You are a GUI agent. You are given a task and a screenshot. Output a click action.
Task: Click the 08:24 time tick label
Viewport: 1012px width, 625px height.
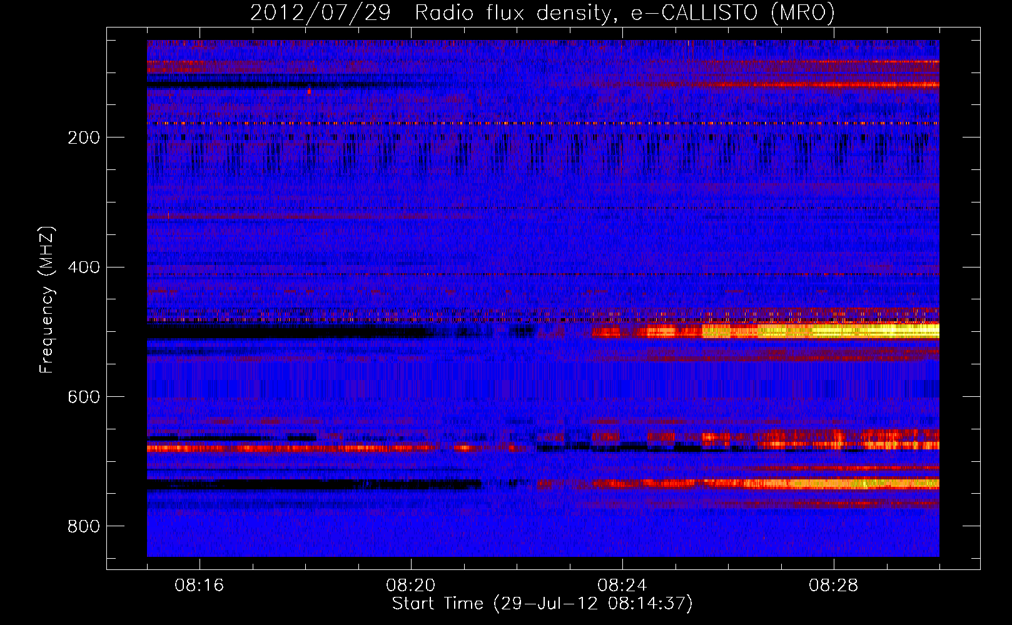(x=622, y=586)
